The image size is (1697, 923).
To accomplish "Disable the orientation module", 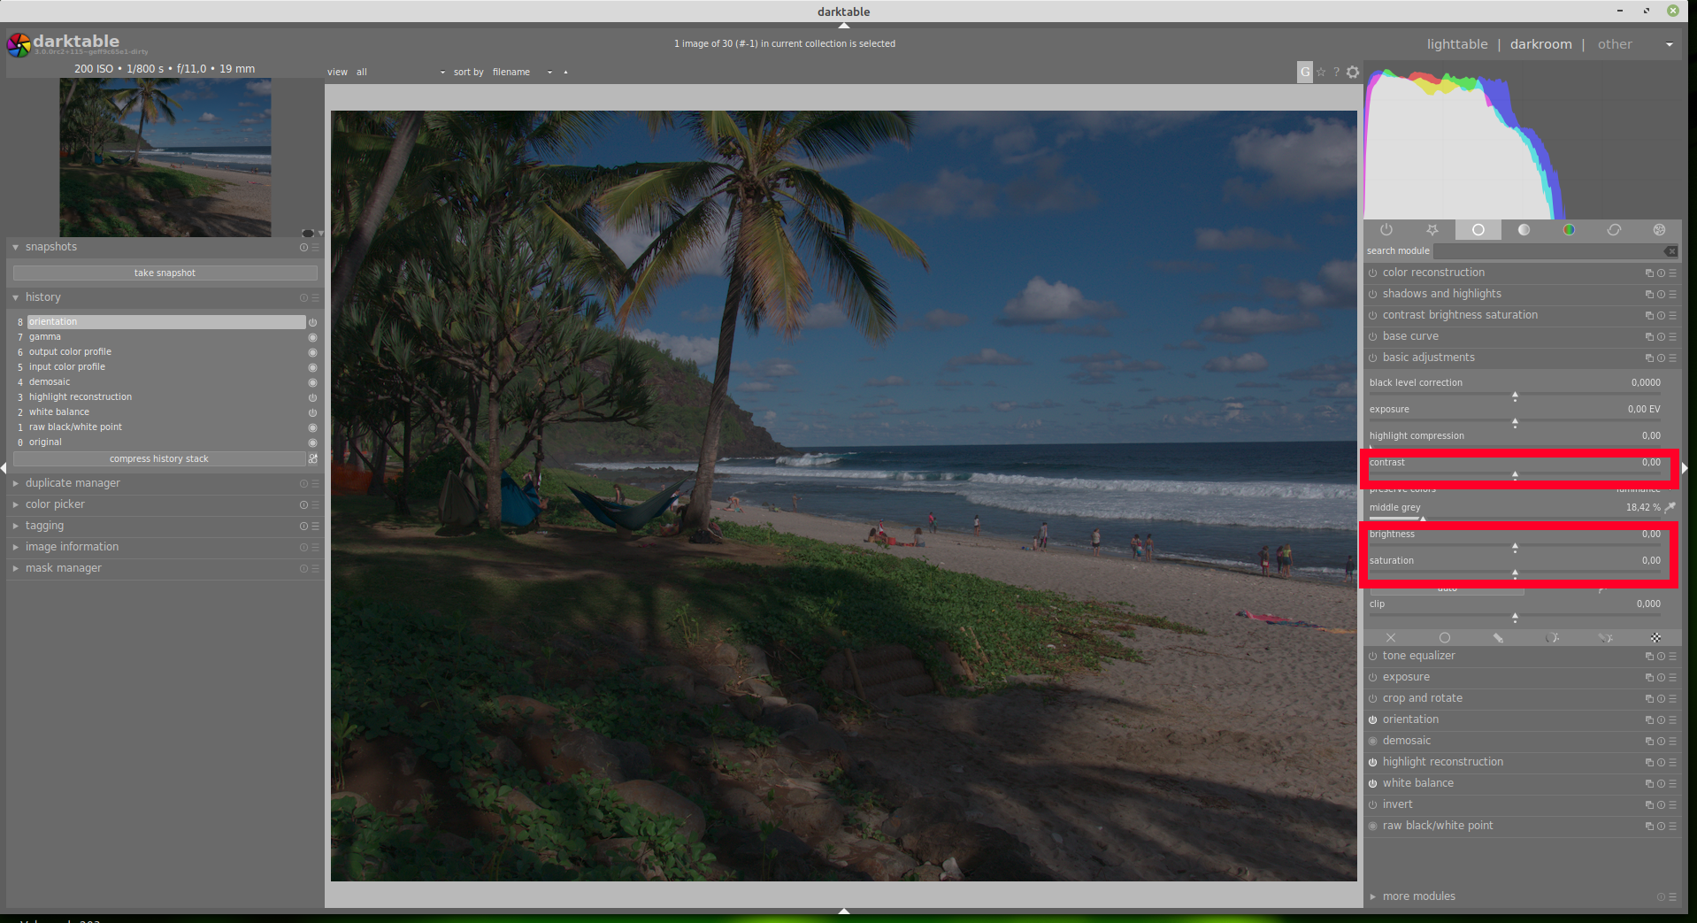I will (1373, 719).
